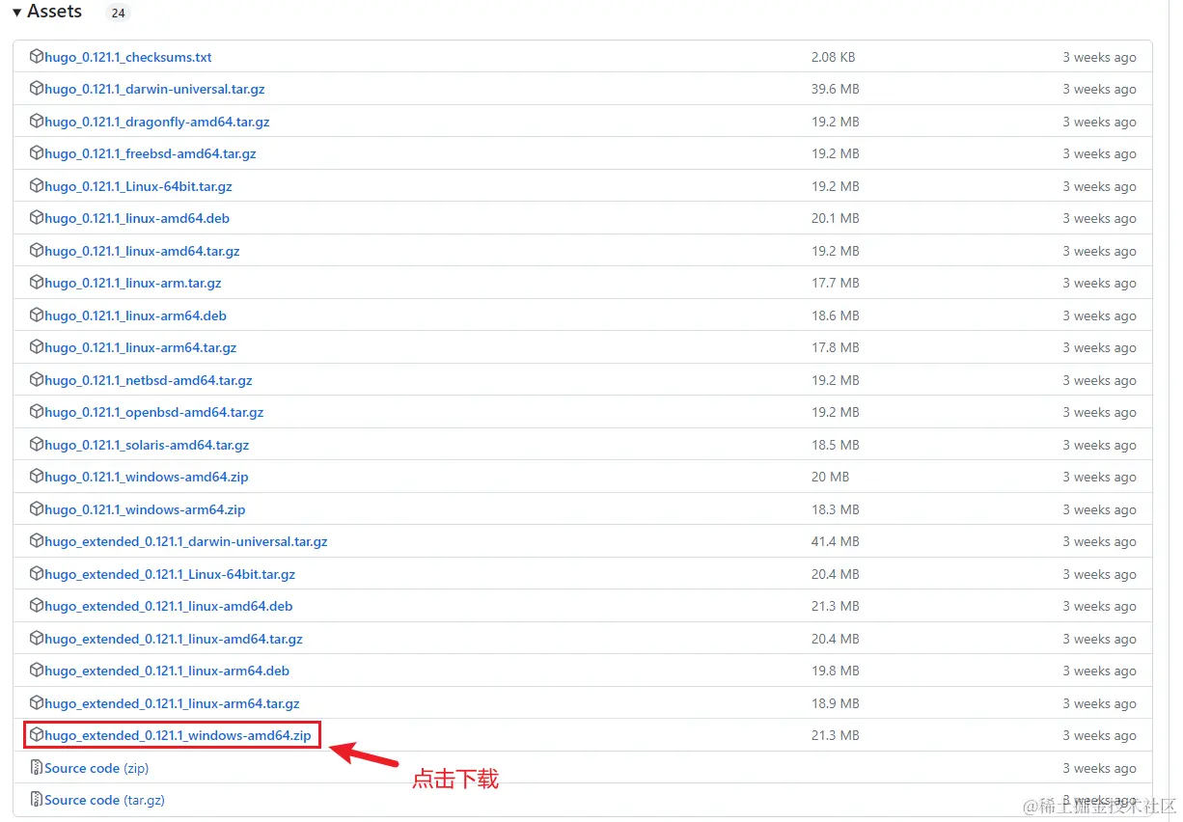
Task: Click the zip file icon beside Source code (zip)
Action: pyautogui.click(x=37, y=768)
